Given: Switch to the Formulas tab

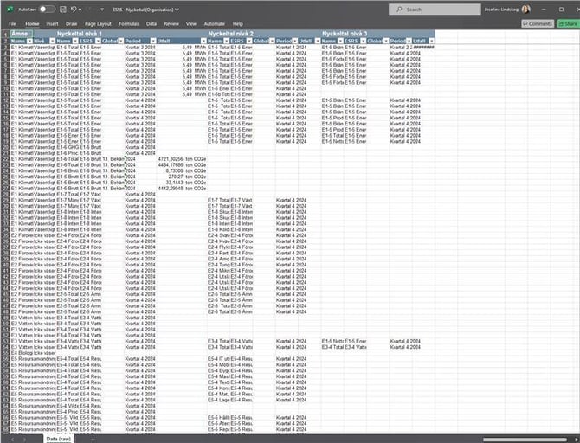Looking at the screenshot, I should pos(129,24).
